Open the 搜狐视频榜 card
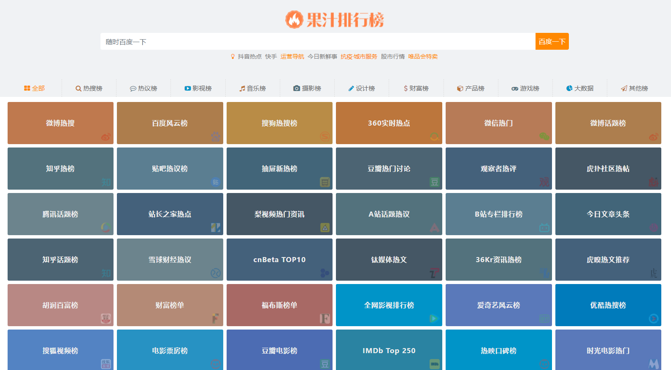Image resolution: width=671 pixels, height=370 pixels. pos(60,350)
